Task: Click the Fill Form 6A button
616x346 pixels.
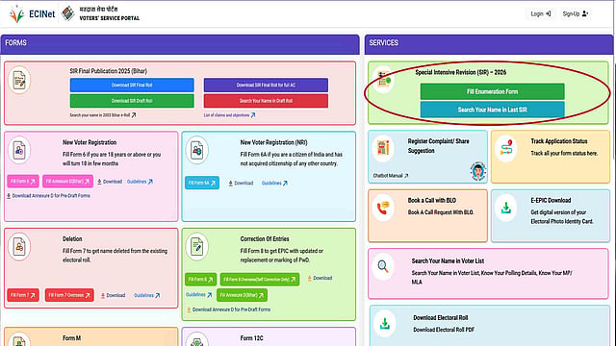Action: click(x=202, y=183)
